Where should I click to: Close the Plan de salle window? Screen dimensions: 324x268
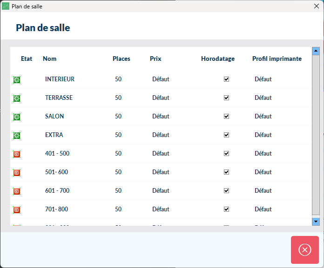[317, 6]
